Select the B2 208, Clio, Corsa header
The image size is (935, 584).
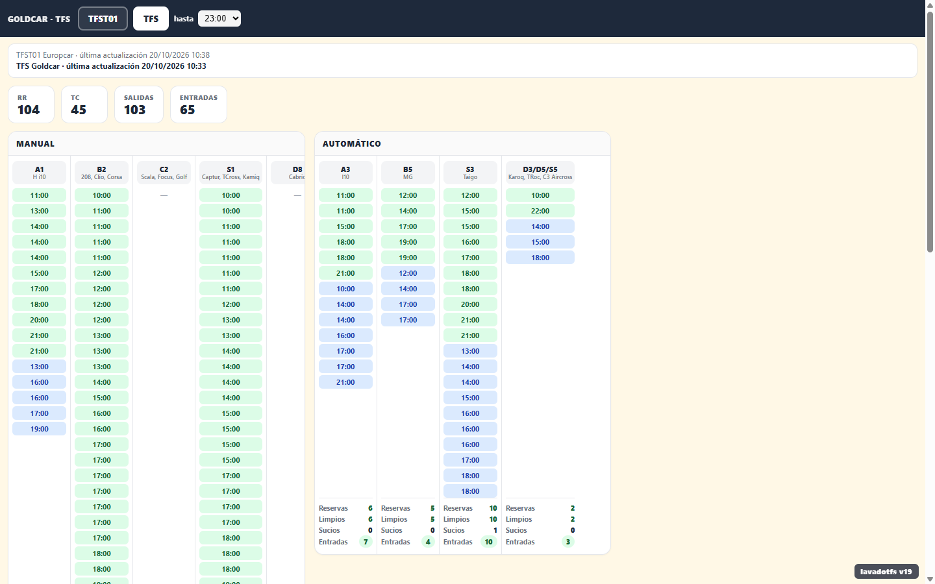coord(102,173)
